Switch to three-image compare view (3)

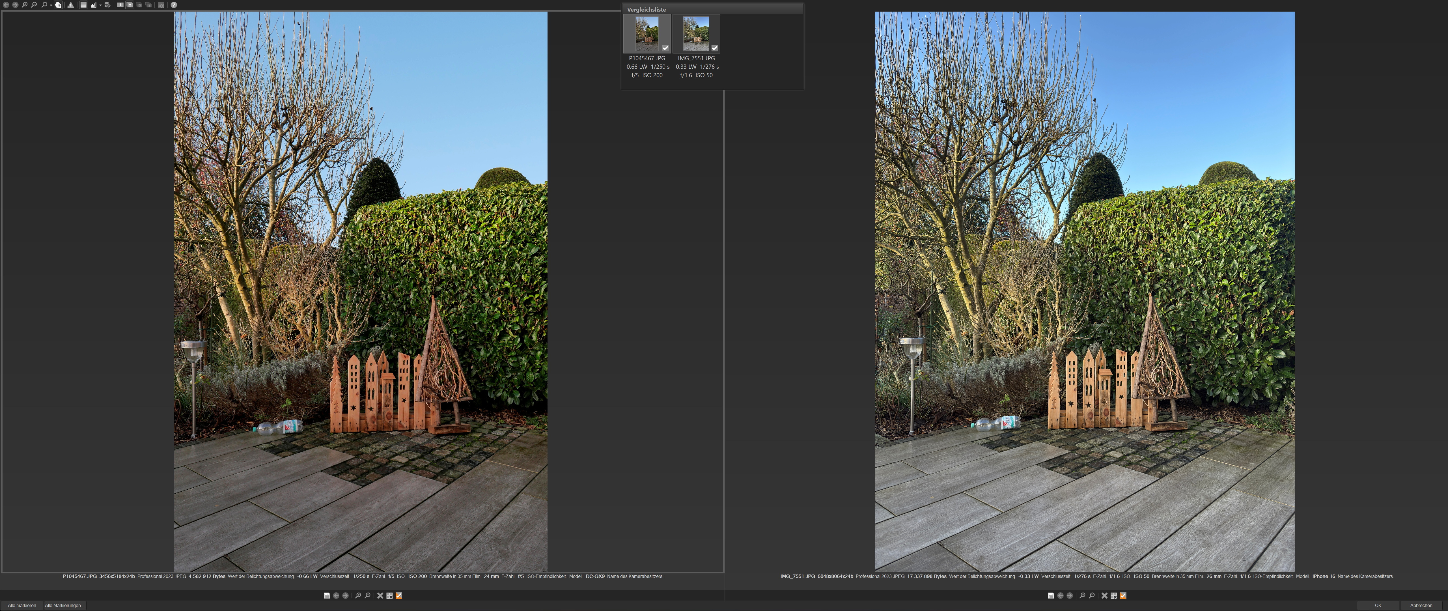tap(139, 5)
